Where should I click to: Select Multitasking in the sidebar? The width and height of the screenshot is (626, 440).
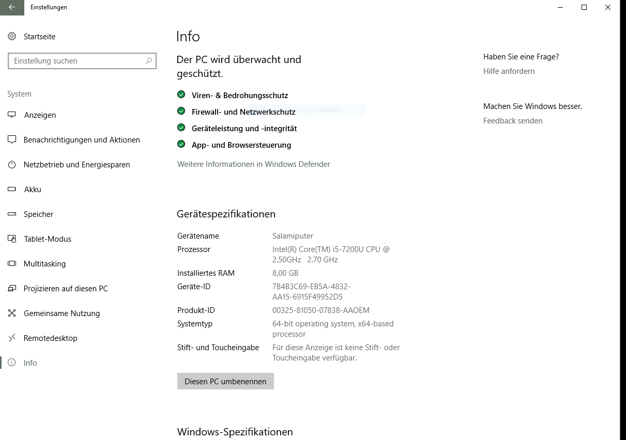[44, 264]
